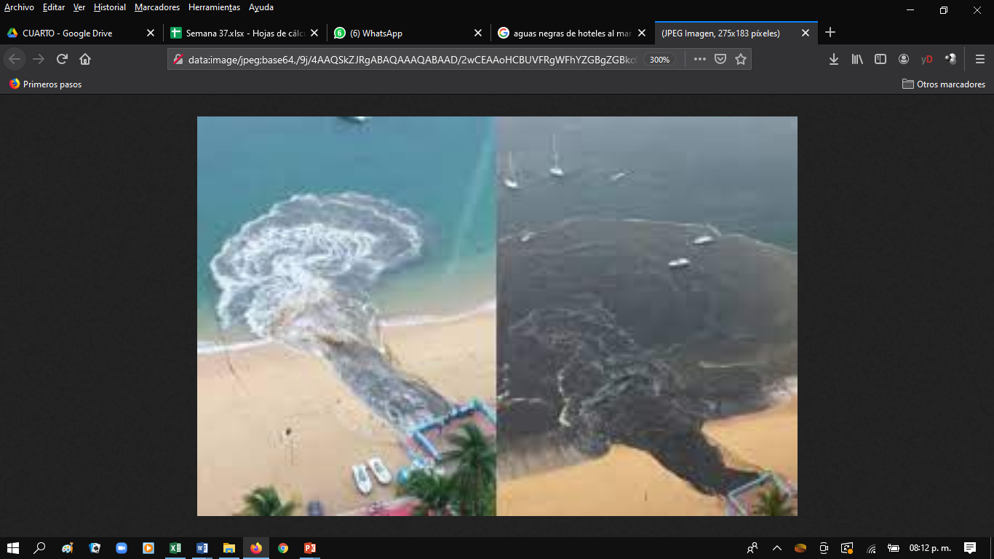Reload the current page

tap(62, 59)
